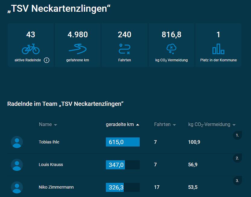The image size is (251, 197).
Task: Open info icon next to aktive Radelnde
Action: click(x=46, y=60)
